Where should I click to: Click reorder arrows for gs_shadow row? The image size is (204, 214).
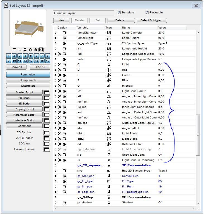point(55,203)
